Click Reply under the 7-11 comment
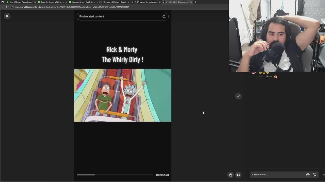This screenshot has height=182, width=325. (x=269, y=77)
